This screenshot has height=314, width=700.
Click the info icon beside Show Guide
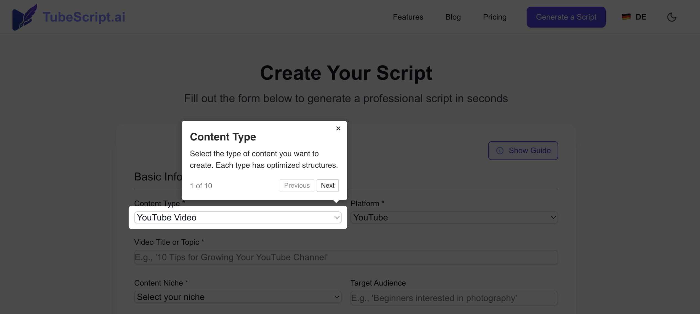500,151
